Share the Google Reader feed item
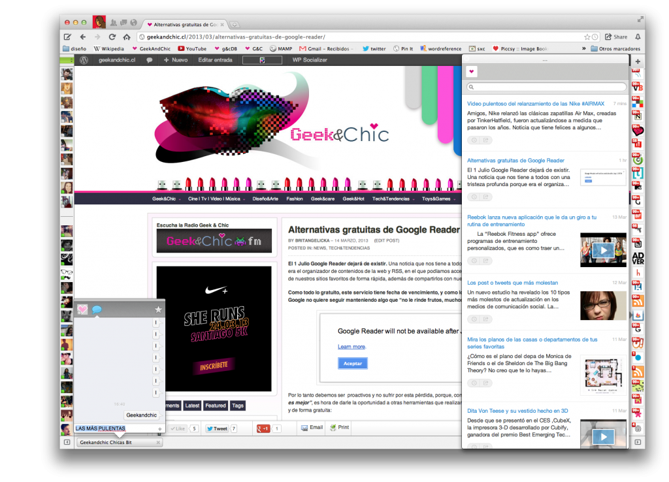The height and width of the screenshot is (482, 669). pyautogui.click(x=485, y=197)
